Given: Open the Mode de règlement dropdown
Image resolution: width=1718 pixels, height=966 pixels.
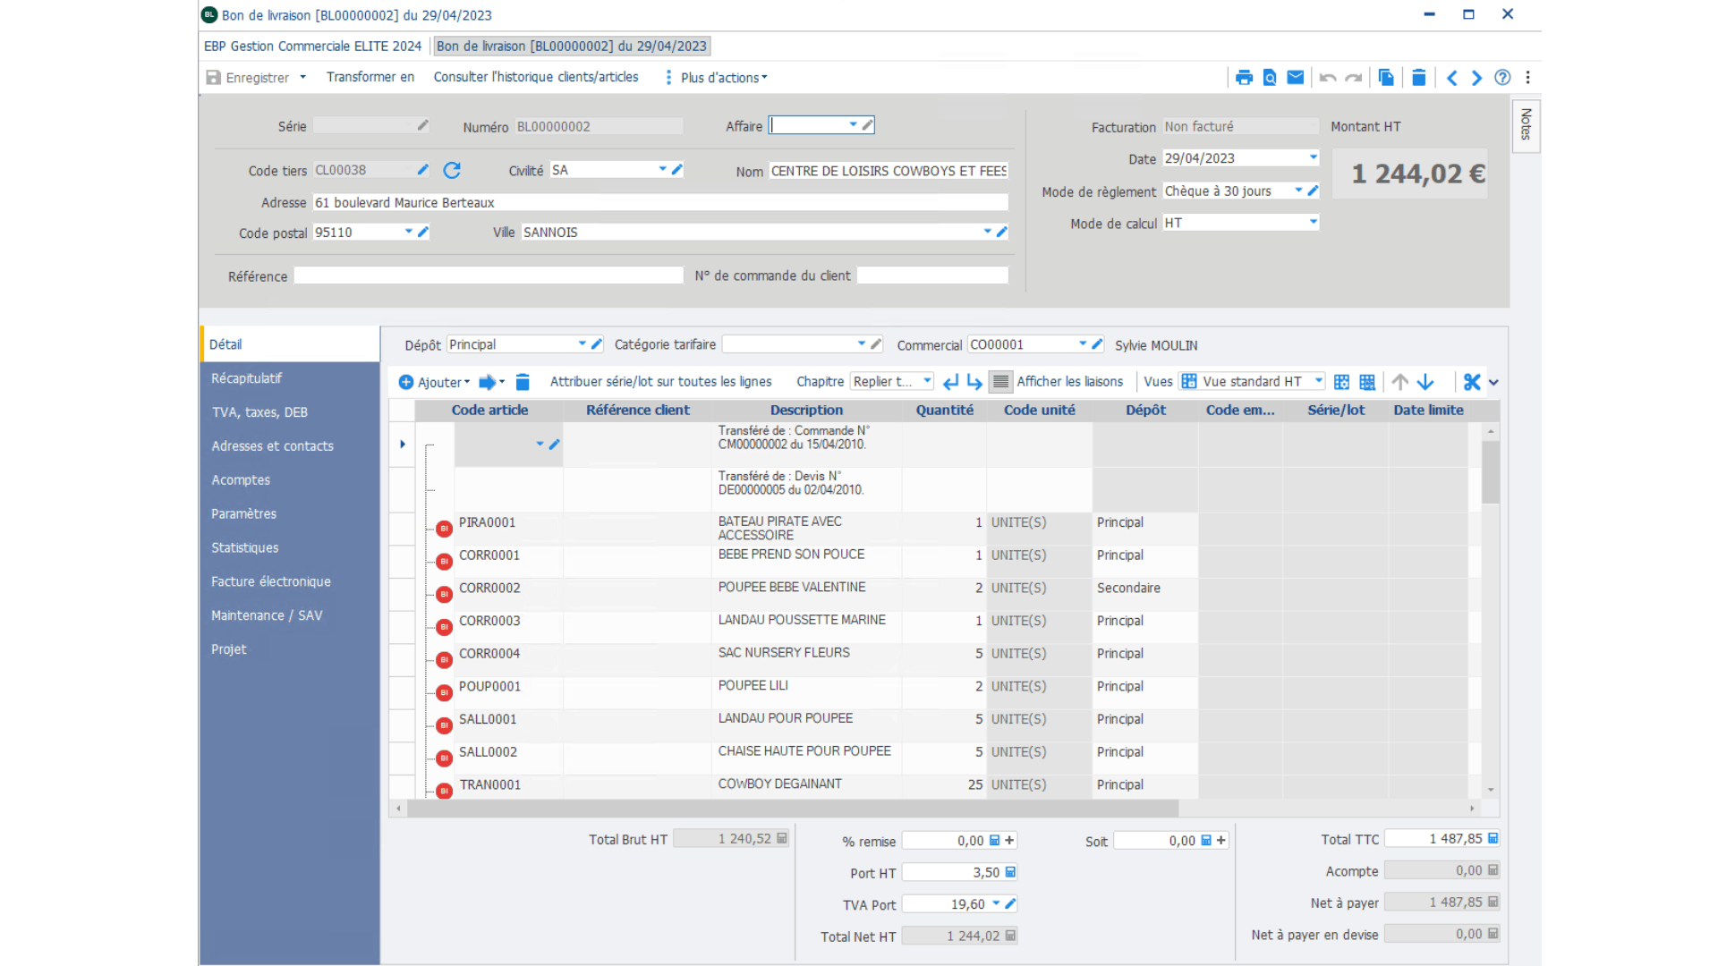Looking at the screenshot, I should click(x=1298, y=191).
